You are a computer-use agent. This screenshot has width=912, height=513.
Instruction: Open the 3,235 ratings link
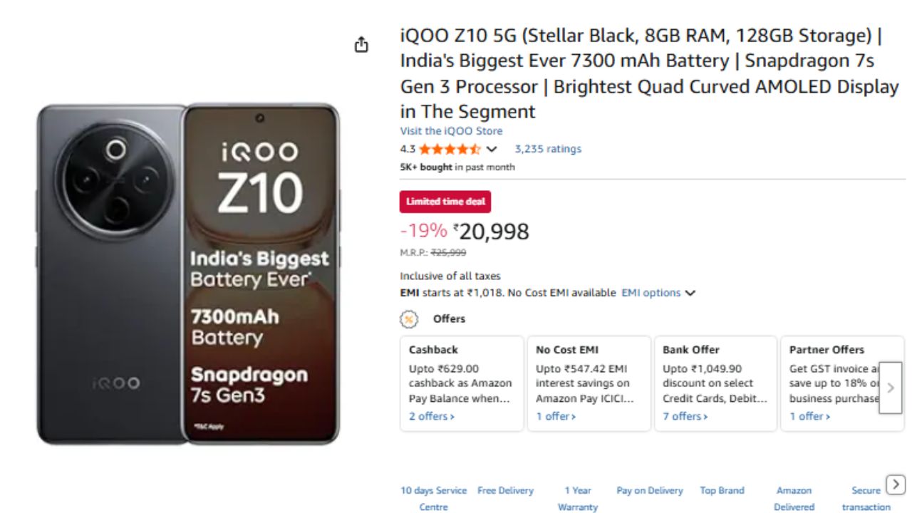coord(548,149)
